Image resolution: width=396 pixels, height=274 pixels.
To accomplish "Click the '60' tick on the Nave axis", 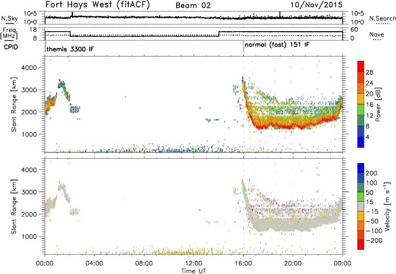I will coord(354,30).
